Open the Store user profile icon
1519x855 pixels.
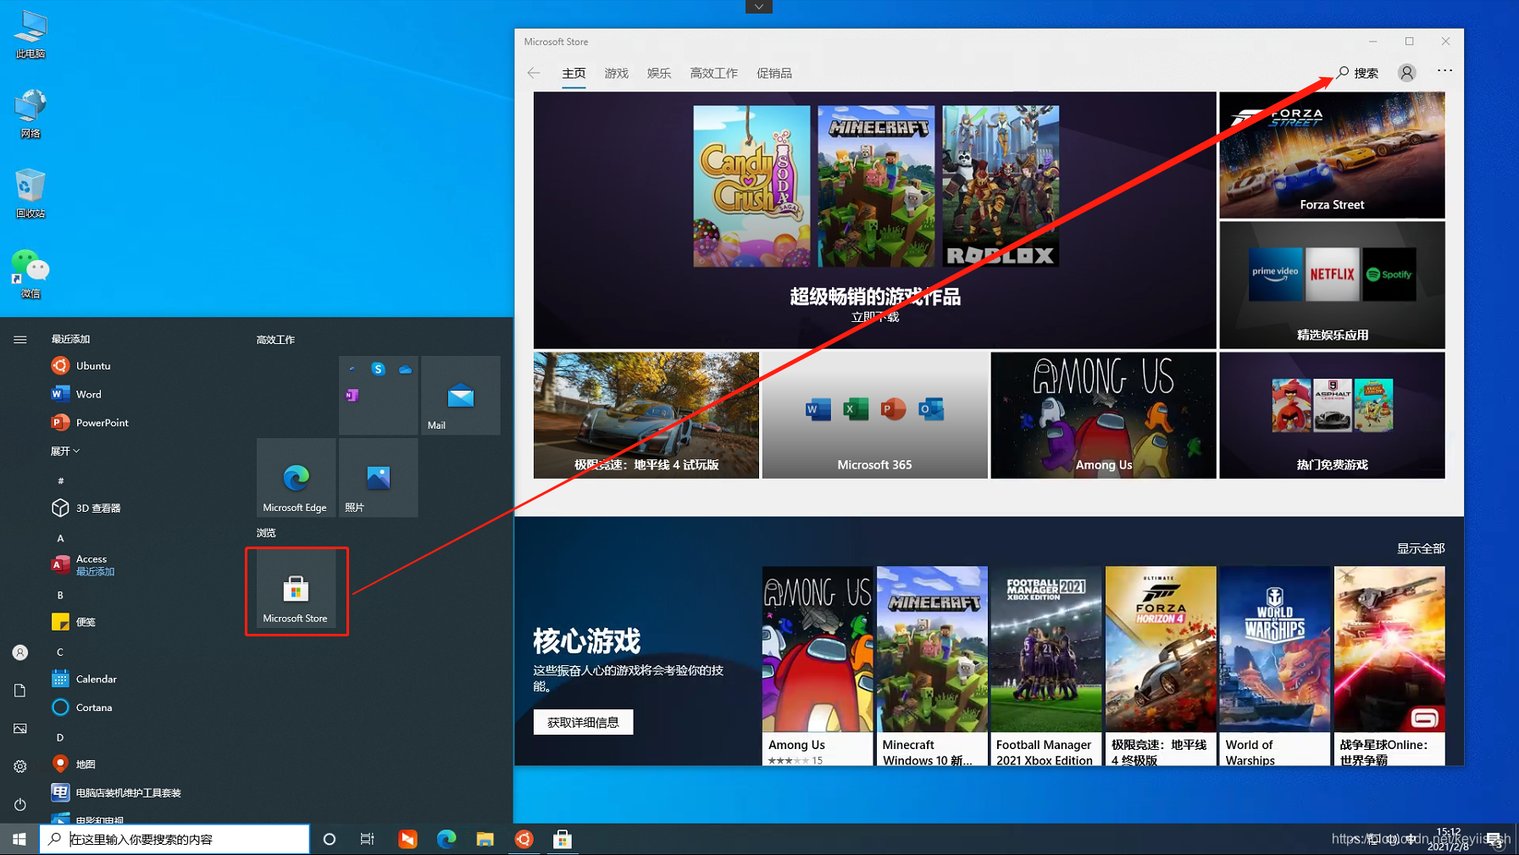1407,73
